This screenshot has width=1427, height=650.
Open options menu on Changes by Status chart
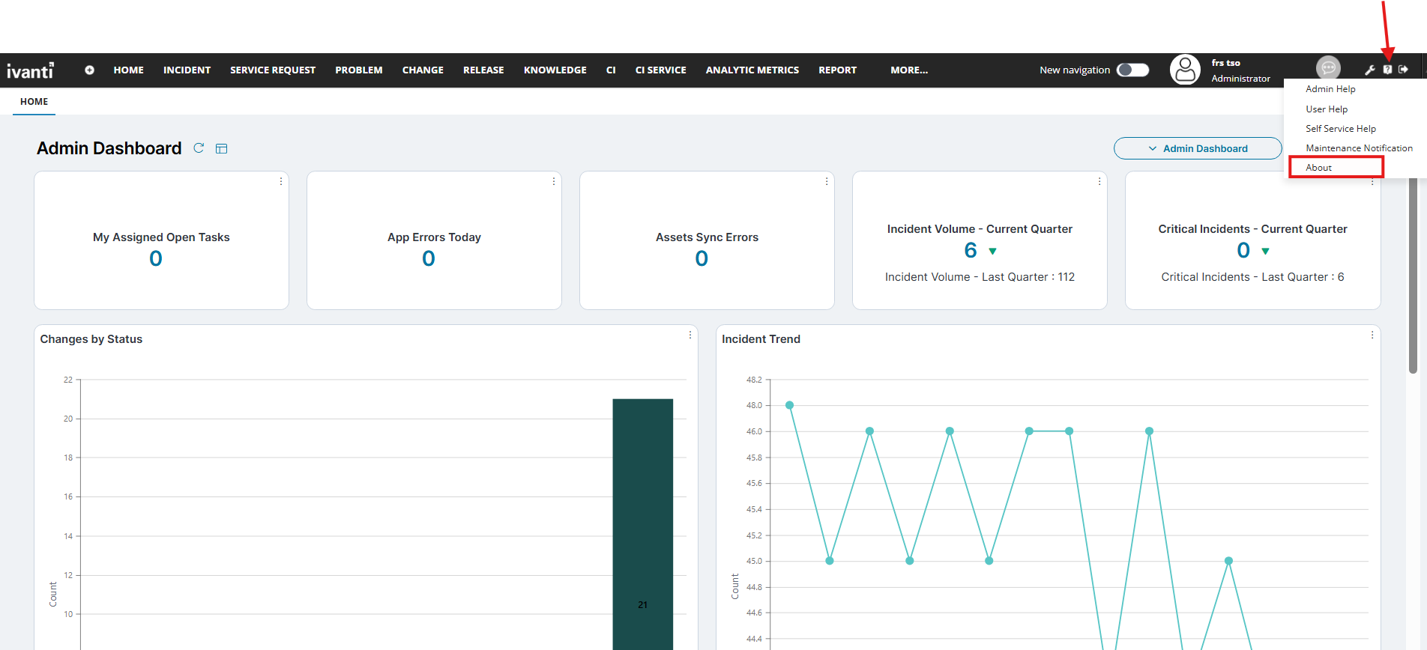click(x=690, y=335)
